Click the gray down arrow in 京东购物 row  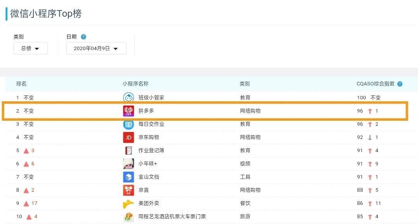[370, 138]
